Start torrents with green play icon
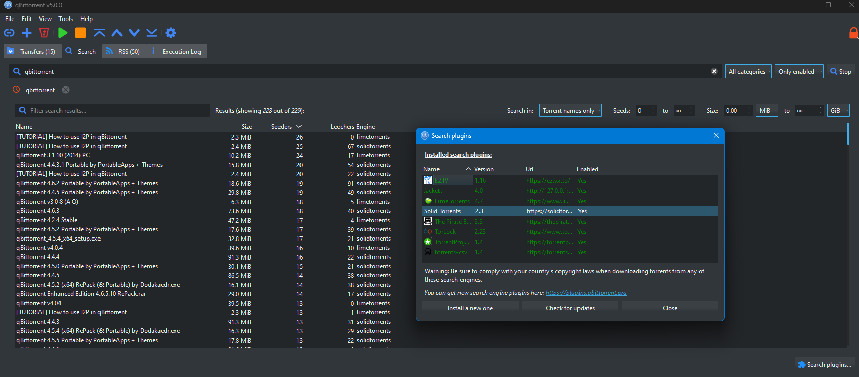Viewport: 859px width, 377px height. click(x=63, y=33)
